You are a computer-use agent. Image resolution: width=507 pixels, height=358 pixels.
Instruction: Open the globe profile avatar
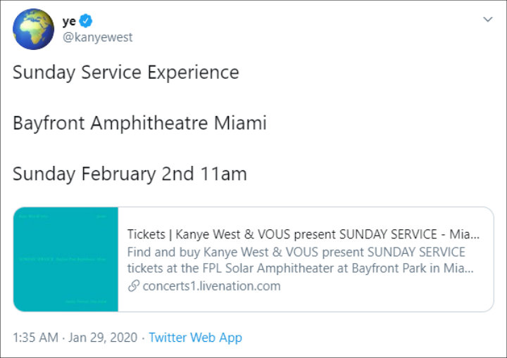33,29
